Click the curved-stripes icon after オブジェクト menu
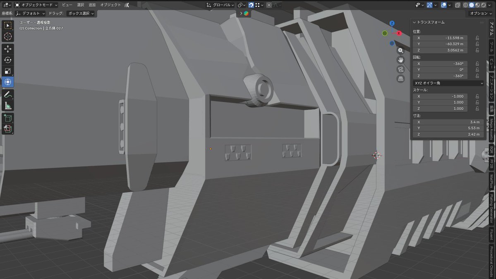 (x=127, y=5)
